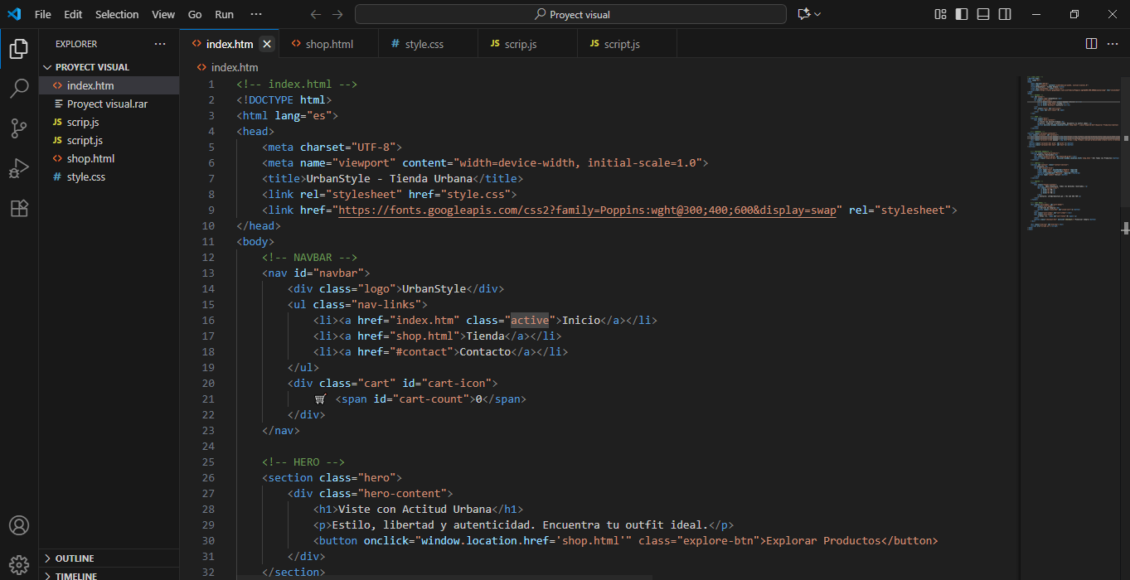Open the Accounts menu icon

[19, 525]
